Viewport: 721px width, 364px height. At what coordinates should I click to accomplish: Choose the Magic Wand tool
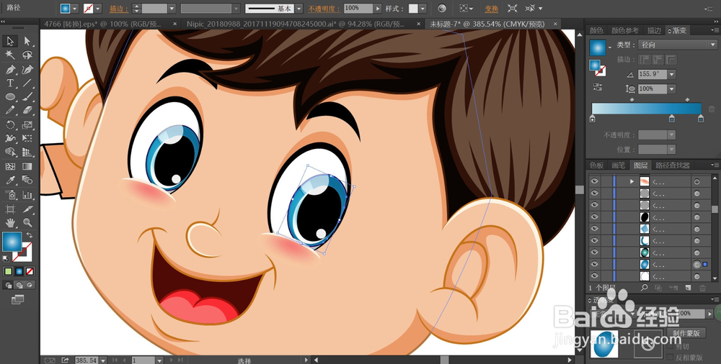click(10, 55)
